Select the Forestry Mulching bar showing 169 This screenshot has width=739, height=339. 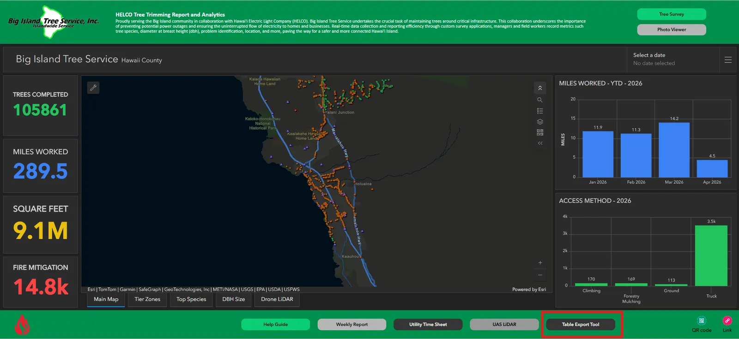click(631, 285)
